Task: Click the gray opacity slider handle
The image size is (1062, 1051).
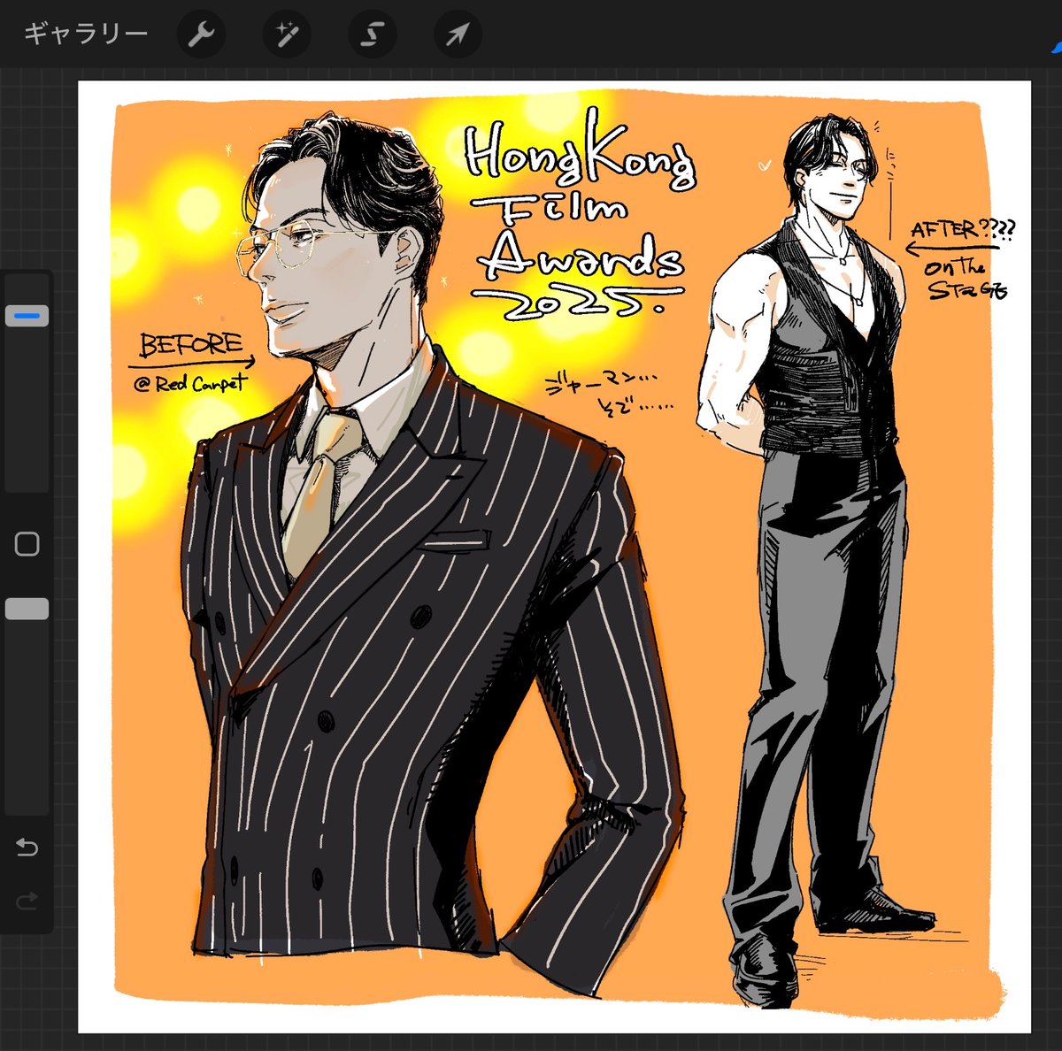Action: (27, 609)
